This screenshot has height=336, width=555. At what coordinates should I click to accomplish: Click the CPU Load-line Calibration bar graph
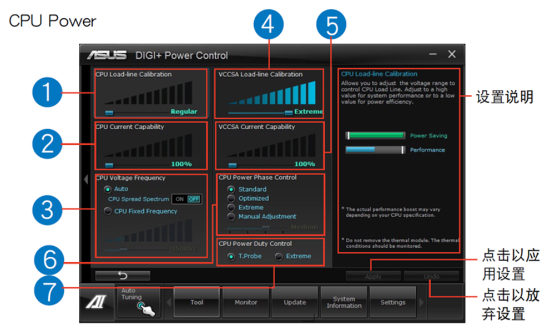pos(148,93)
